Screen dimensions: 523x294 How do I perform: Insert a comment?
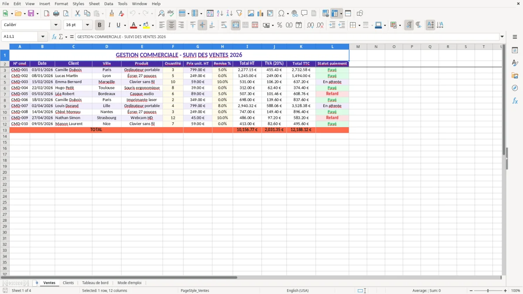click(x=304, y=14)
